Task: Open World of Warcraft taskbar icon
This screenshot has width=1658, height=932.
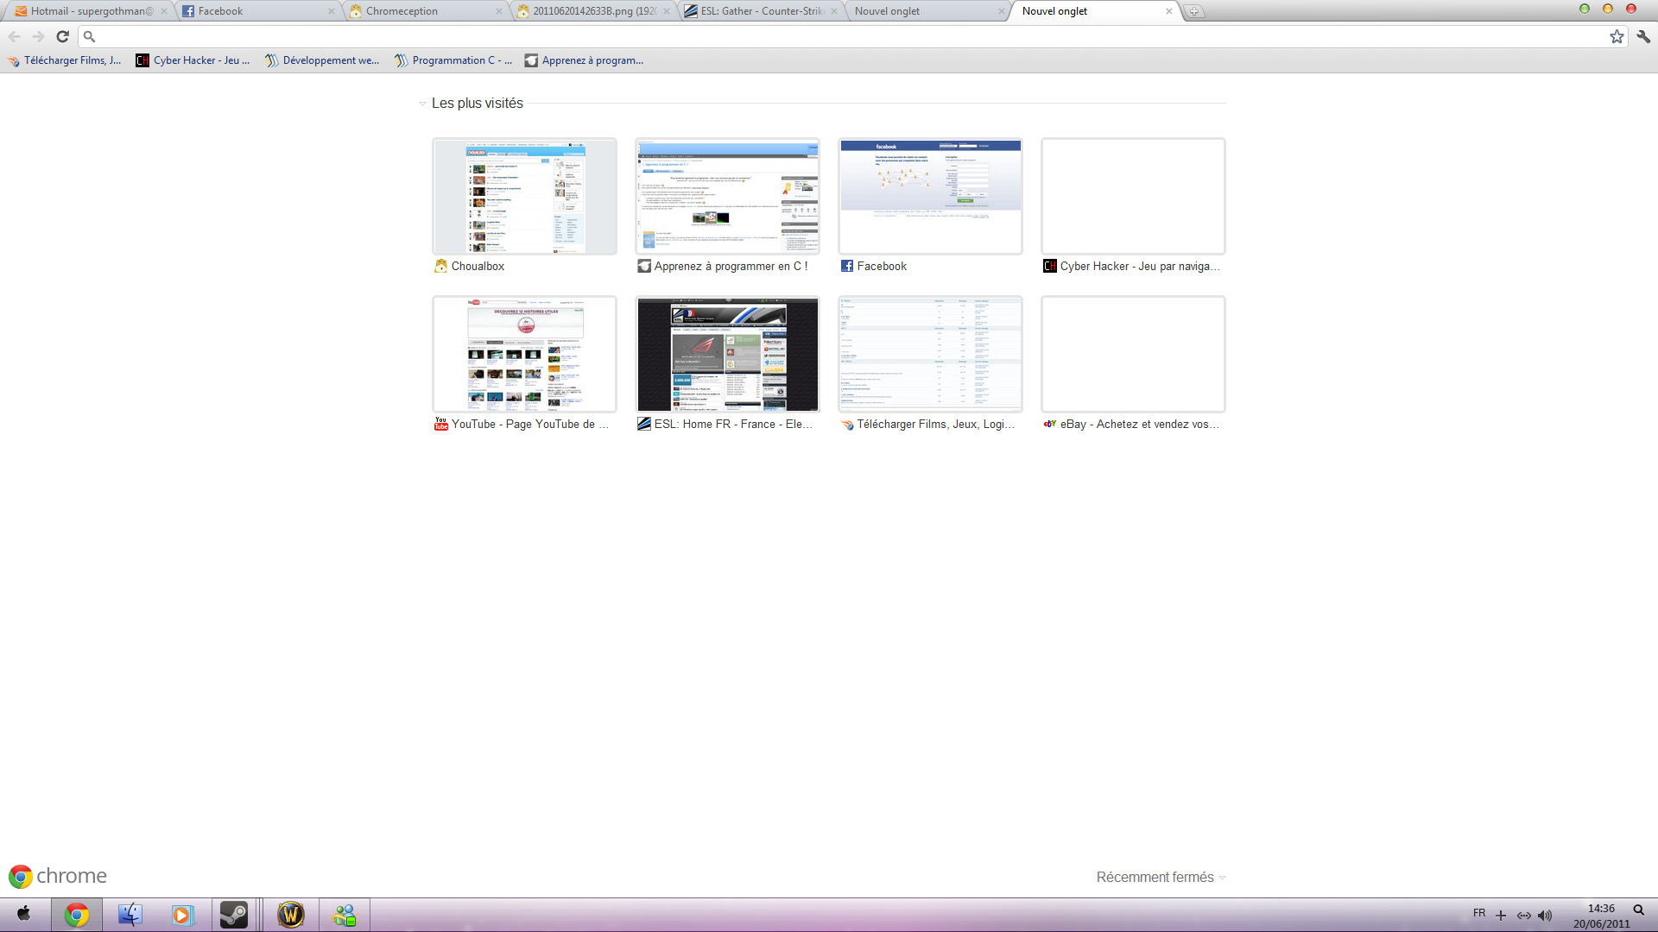Action: (x=291, y=914)
